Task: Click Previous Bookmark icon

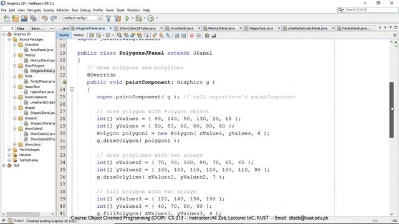Action: (155, 35)
